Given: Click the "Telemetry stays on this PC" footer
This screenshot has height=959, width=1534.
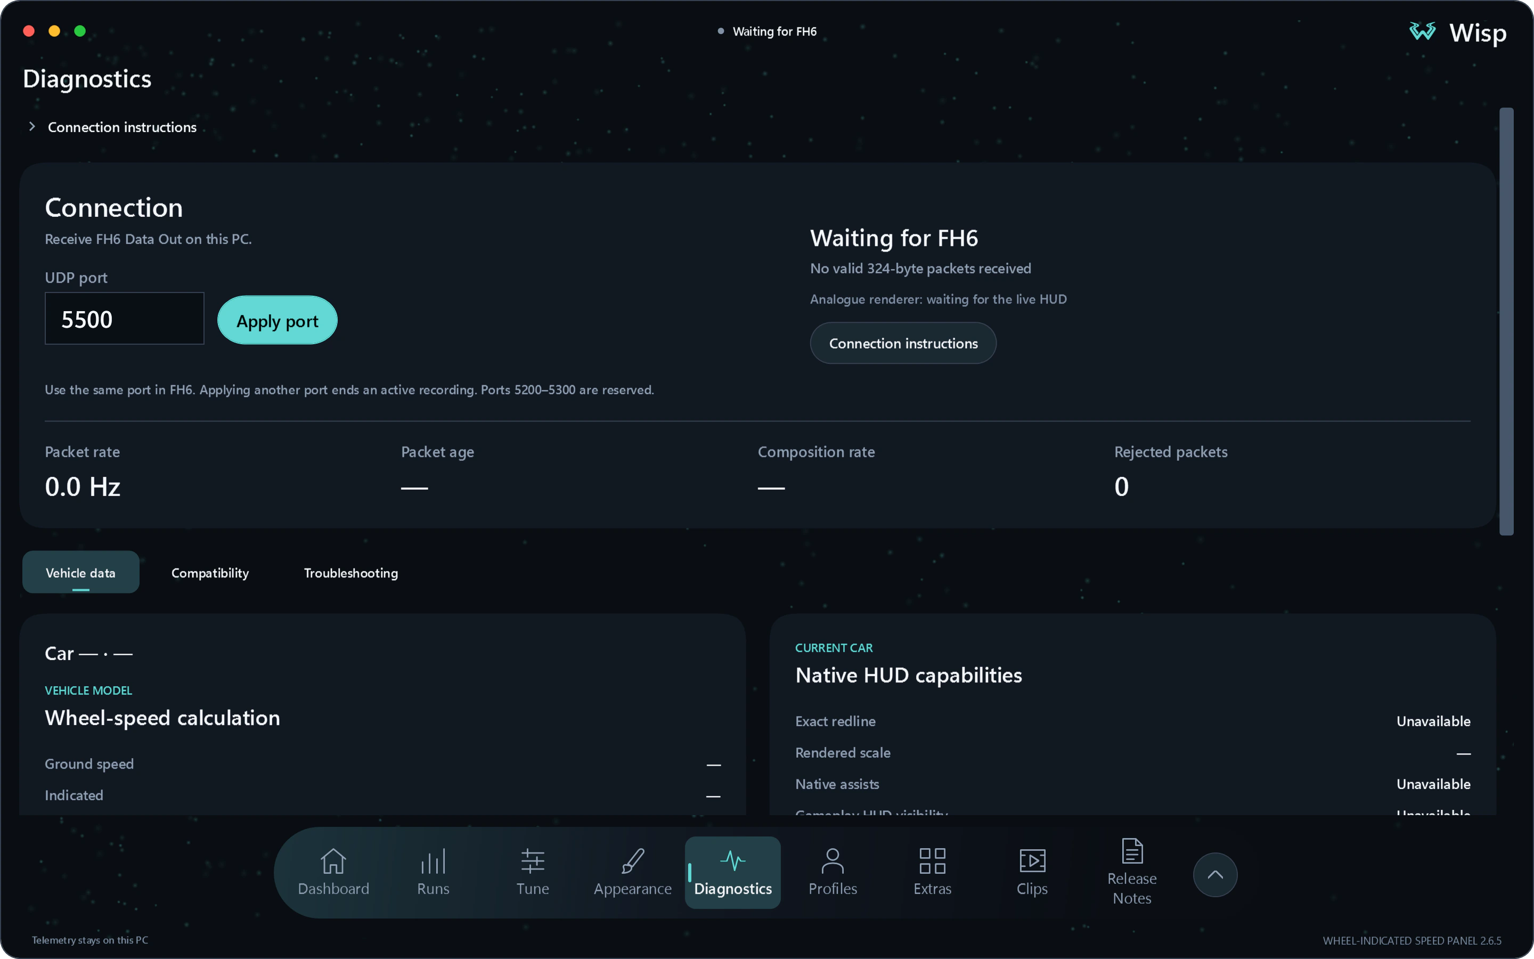Looking at the screenshot, I should pos(90,940).
